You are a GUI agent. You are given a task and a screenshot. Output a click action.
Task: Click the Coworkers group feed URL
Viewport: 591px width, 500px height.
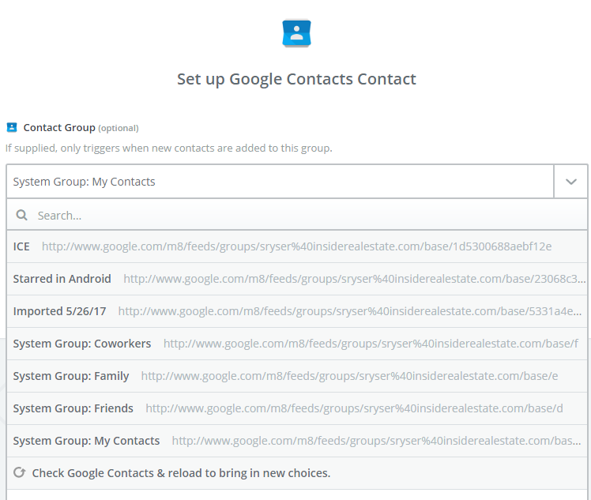point(371,344)
